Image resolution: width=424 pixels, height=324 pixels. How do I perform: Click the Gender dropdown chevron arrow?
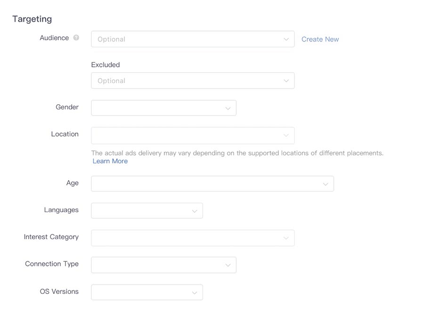[228, 108]
